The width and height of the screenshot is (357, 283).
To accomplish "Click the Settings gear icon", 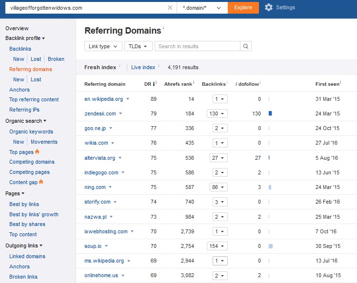I will coord(269,7).
